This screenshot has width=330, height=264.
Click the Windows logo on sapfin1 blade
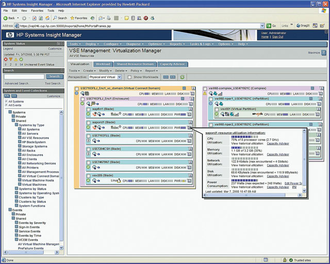click(115, 114)
